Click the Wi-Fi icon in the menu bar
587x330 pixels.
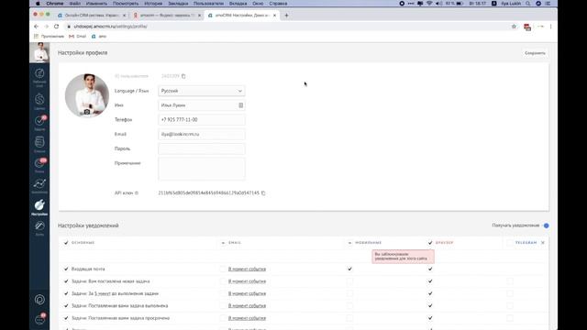click(429, 4)
